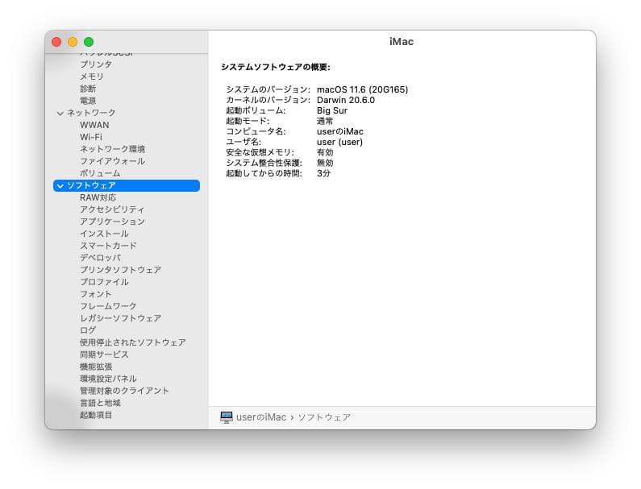The width and height of the screenshot is (641, 489).
Task: Click the 起動モード label
Action: pos(248,121)
